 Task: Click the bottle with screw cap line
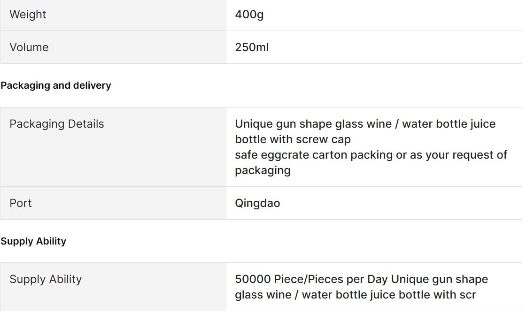293,139
